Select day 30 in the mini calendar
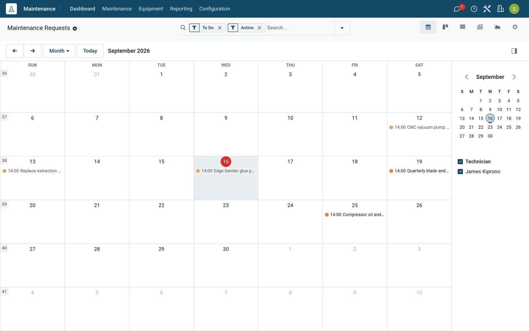The width and height of the screenshot is (529, 331). 490,136
